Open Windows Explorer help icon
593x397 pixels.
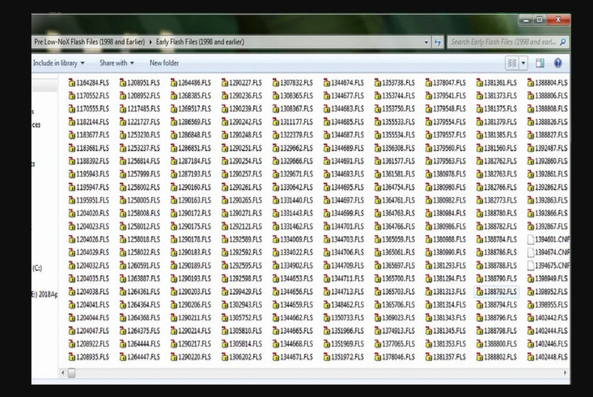pyautogui.click(x=557, y=63)
